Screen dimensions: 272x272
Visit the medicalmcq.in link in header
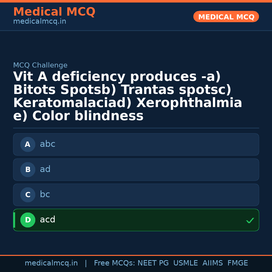40,22
